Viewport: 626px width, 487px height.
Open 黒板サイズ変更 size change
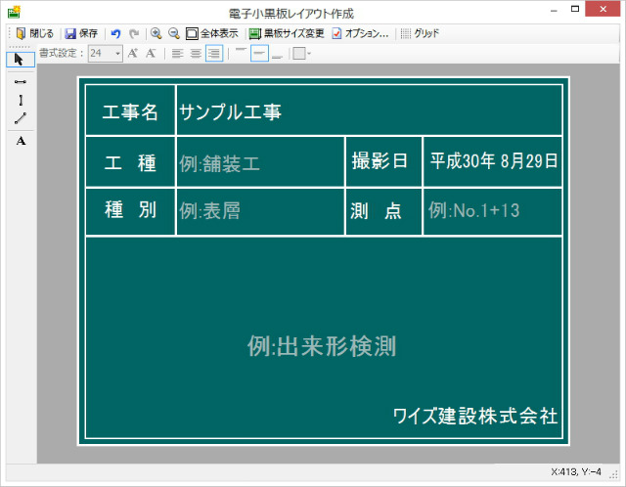(x=287, y=33)
